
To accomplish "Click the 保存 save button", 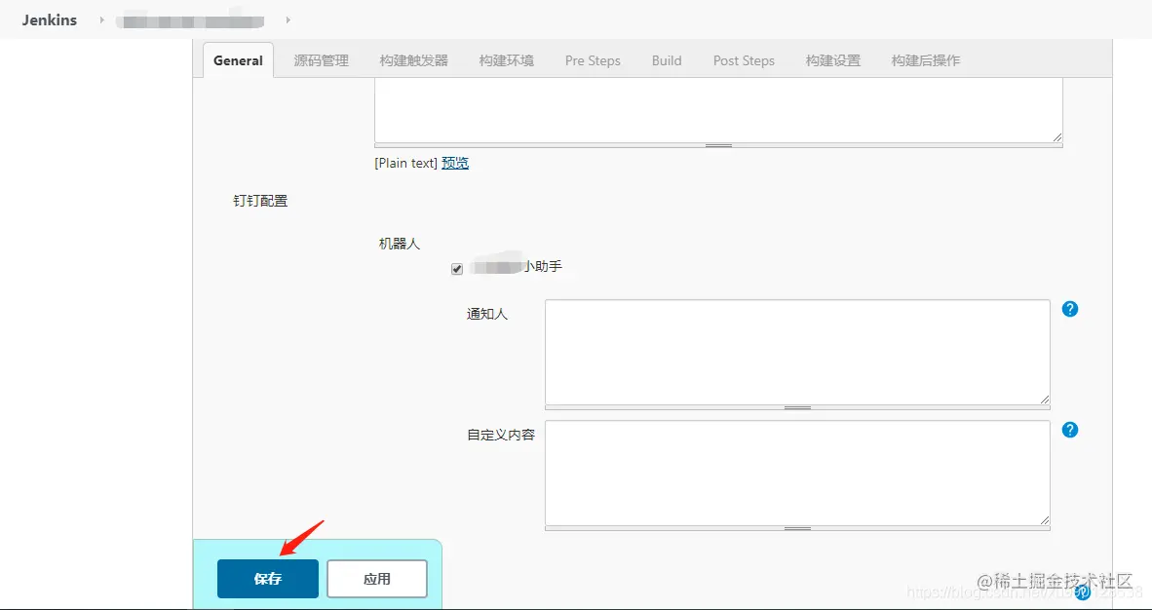I will click(x=267, y=579).
